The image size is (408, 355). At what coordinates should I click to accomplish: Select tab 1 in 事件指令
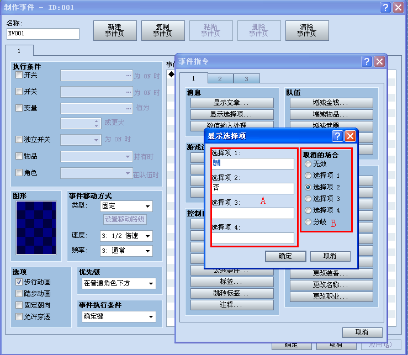pos(193,78)
